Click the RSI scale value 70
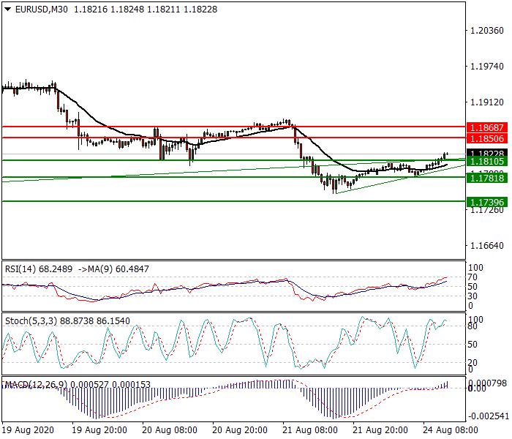The height and width of the screenshot is (439, 512). 473,277
